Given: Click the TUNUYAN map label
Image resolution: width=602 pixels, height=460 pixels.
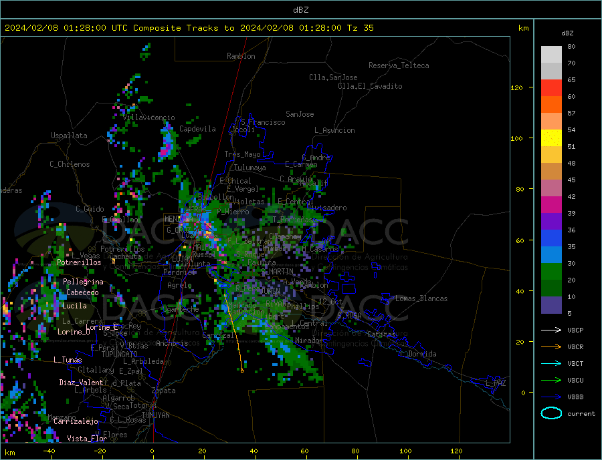Looking at the screenshot, I should click(155, 415).
